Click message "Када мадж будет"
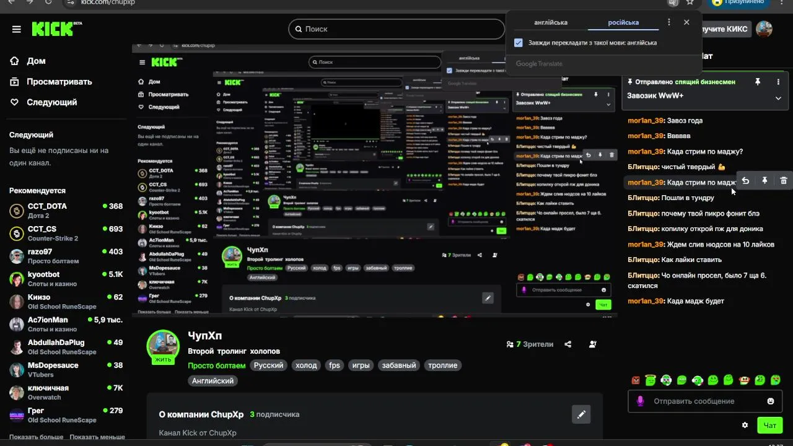 [x=695, y=301]
